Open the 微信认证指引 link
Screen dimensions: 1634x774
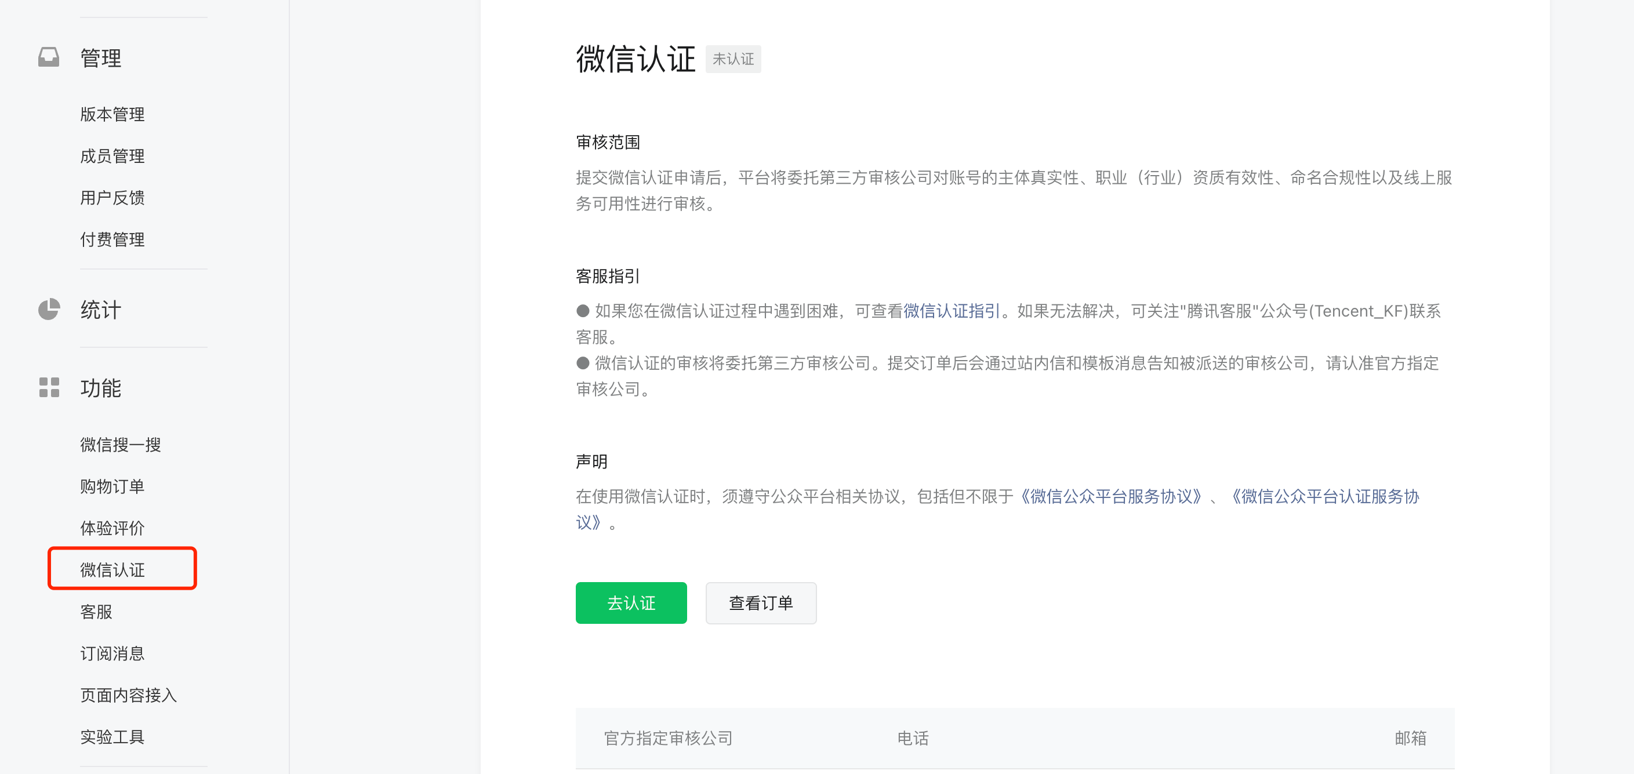coord(951,311)
